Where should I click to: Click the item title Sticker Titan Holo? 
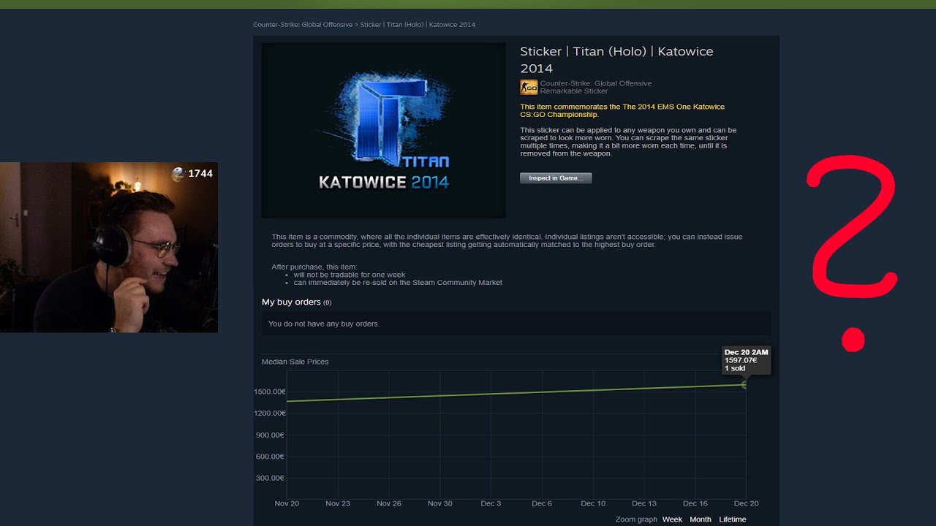(x=616, y=59)
